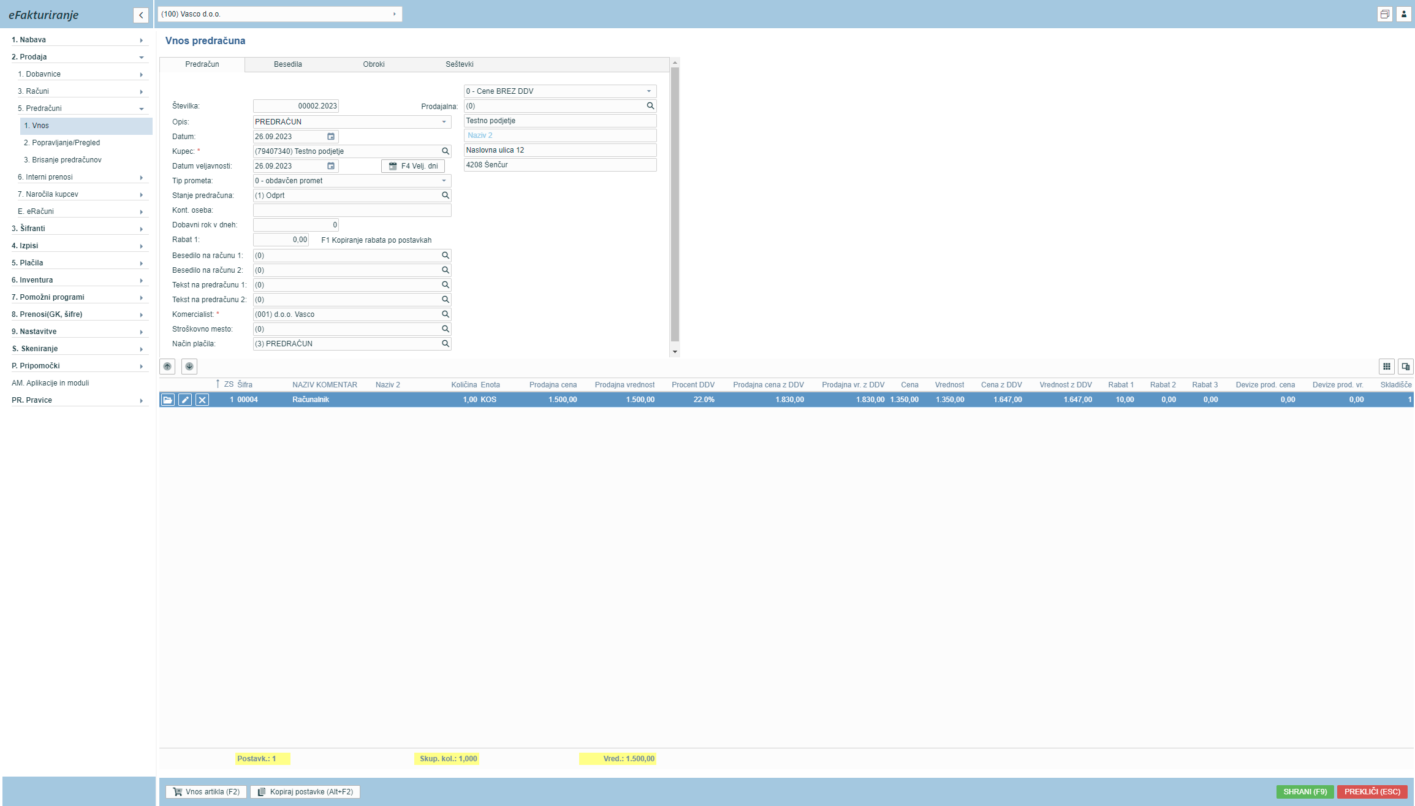Open lookup for Besedilo na računu 2
Viewport: 1415px width, 806px height.
point(446,270)
